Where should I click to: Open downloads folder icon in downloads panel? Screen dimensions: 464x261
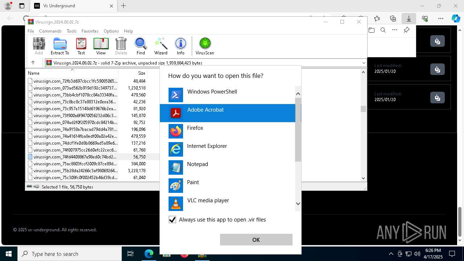[x=372, y=30]
